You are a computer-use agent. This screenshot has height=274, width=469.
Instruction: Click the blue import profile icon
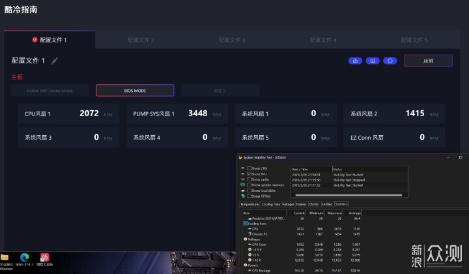(x=373, y=61)
